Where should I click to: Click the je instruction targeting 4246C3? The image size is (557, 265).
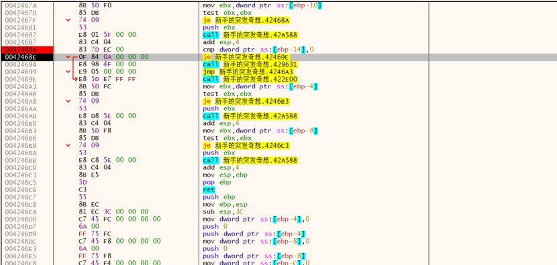(x=246, y=145)
